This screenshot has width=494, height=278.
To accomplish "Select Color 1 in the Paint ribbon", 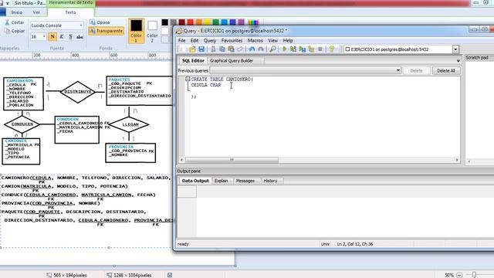I will point(136,31).
